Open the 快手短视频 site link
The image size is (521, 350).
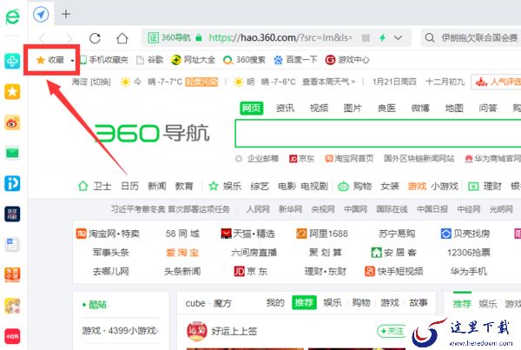394,271
